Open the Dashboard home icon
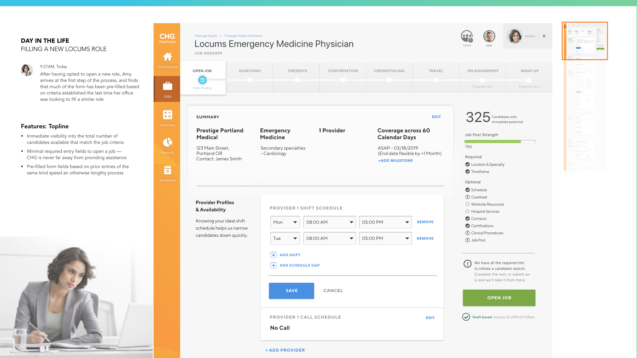The height and width of the screenshot is (358, 637). pos(168,57)
